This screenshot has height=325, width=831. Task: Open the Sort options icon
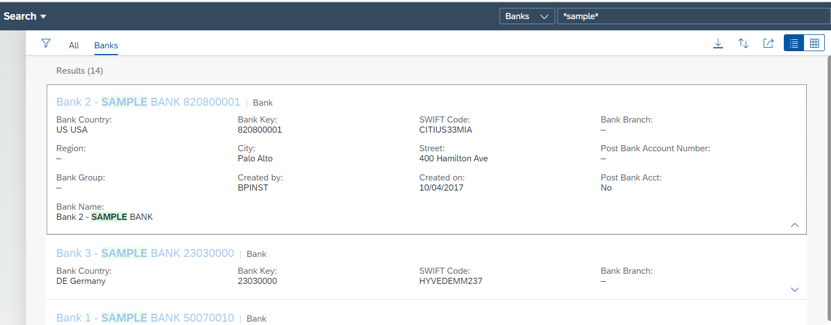pyautogui.click(x=743, y=43)
